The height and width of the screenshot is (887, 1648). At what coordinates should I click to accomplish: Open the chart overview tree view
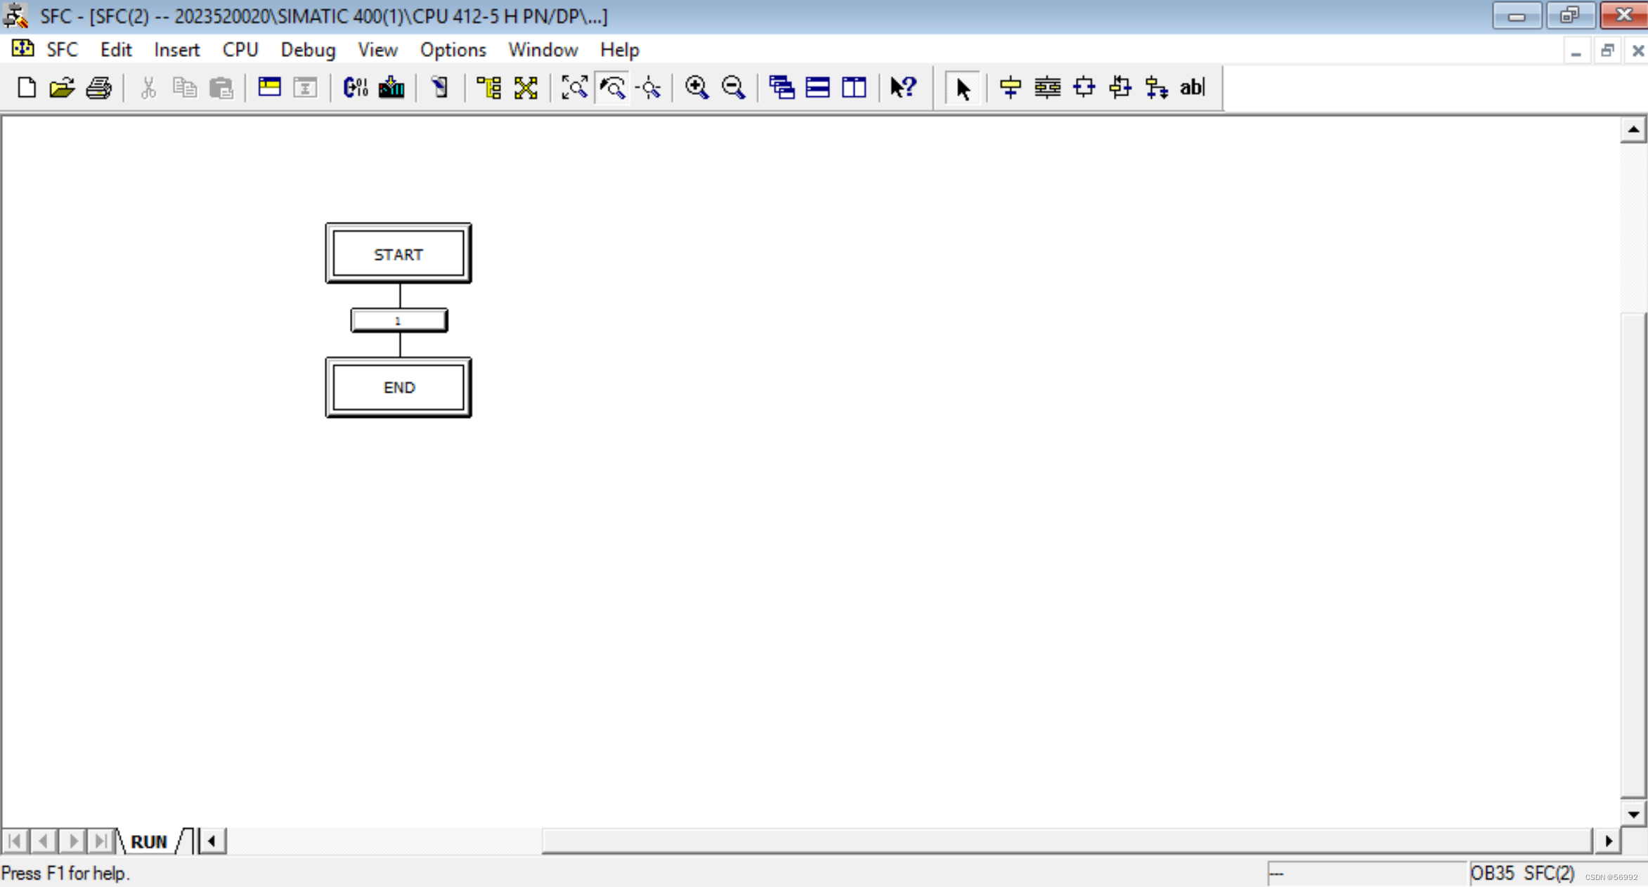[488, 88]
